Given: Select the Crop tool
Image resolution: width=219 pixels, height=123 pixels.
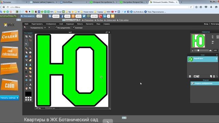Looking at the screenshot, I should pos(26,37).
